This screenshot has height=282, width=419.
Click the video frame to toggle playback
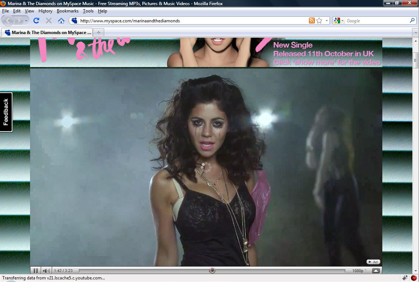[206, 167]
